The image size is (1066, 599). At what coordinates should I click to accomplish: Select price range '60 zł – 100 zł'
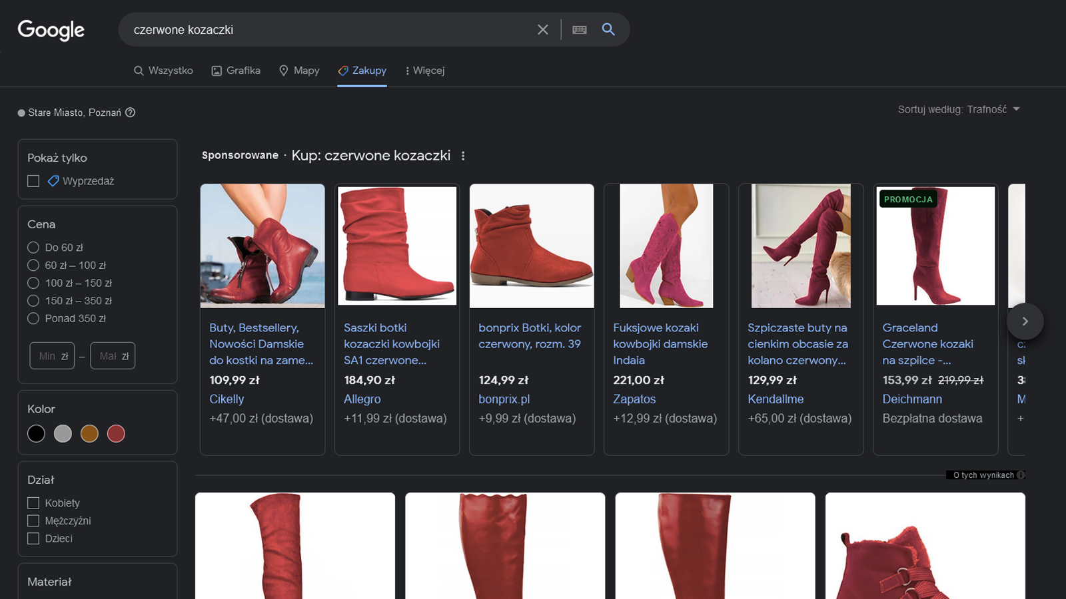coord(33,265)
